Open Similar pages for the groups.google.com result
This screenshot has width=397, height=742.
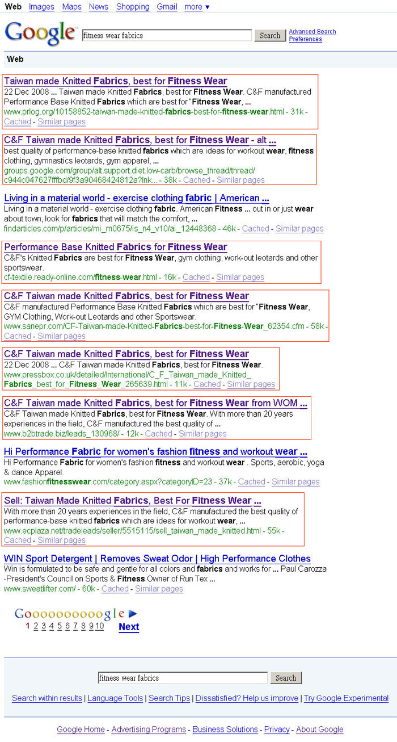pos(240,180)
